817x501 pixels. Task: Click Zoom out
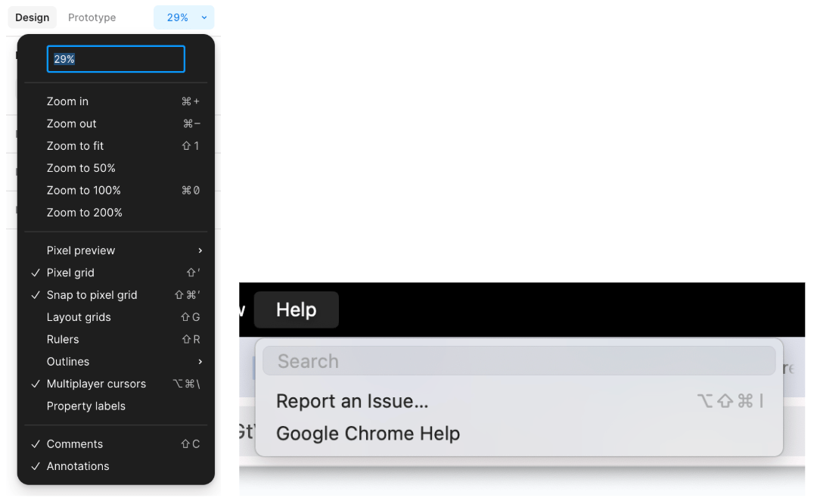tap(71, 123)
